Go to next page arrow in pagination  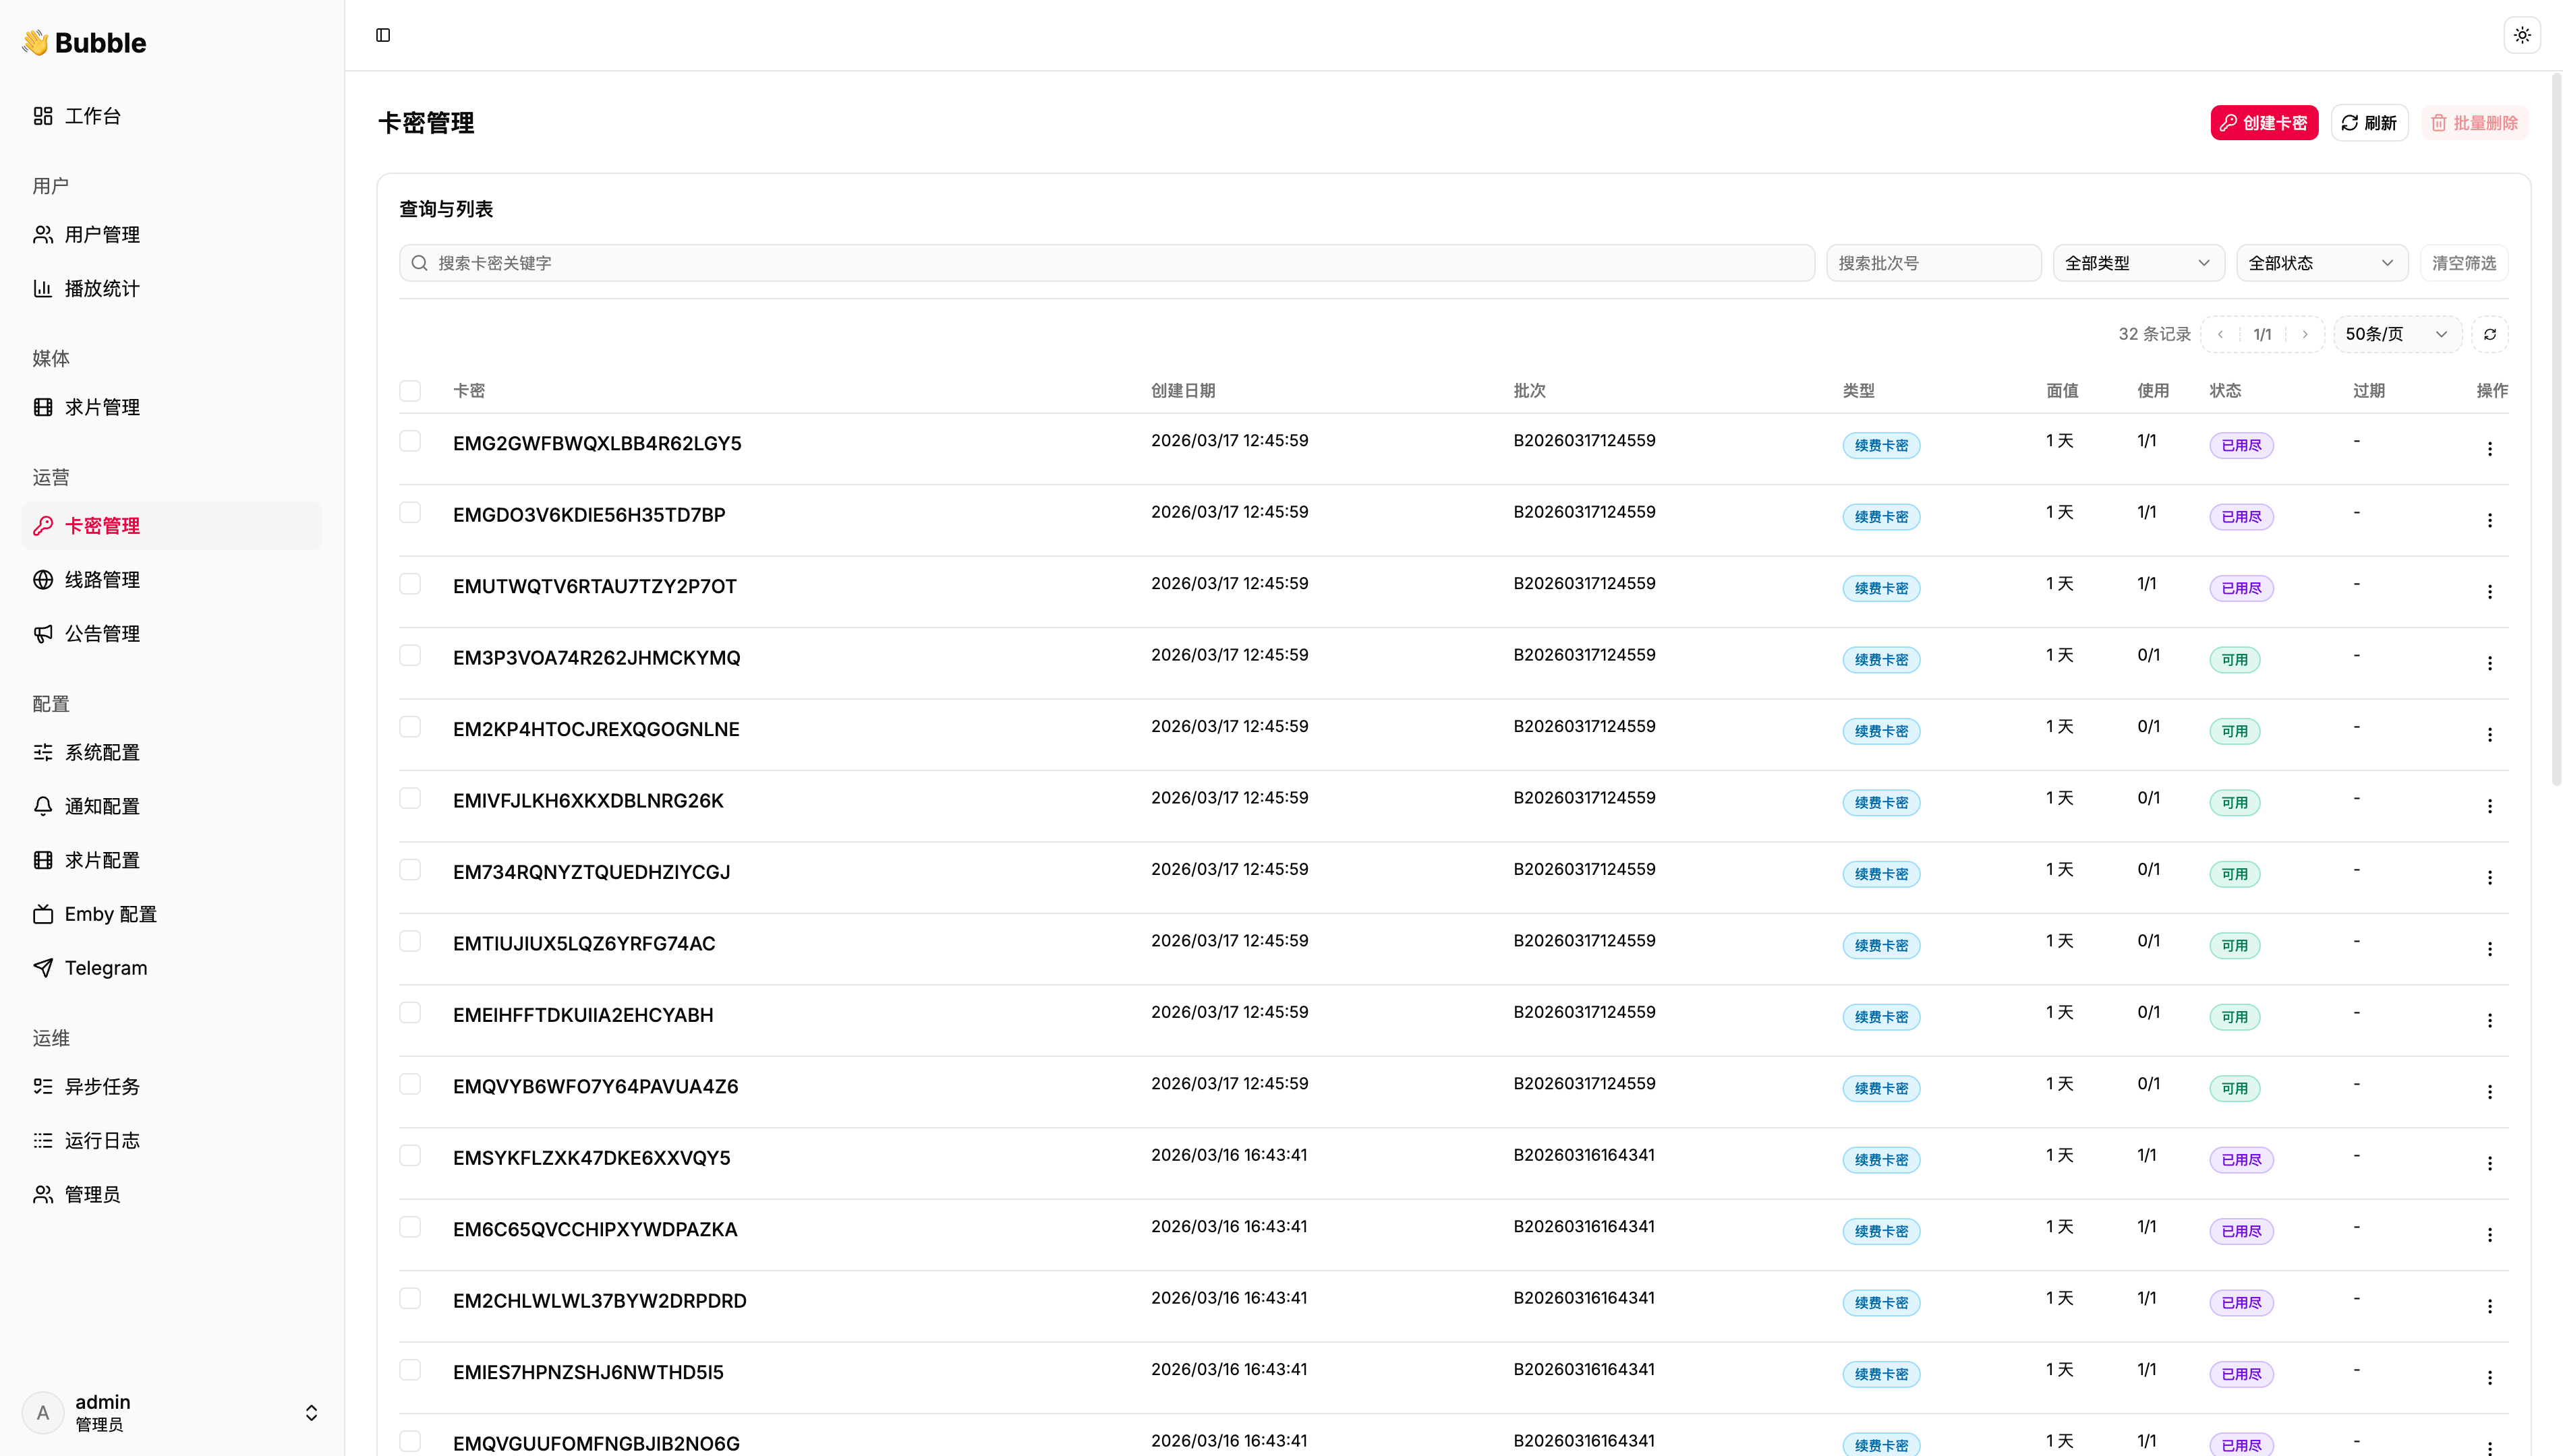pyautogui.click(x=2305, y=334)
